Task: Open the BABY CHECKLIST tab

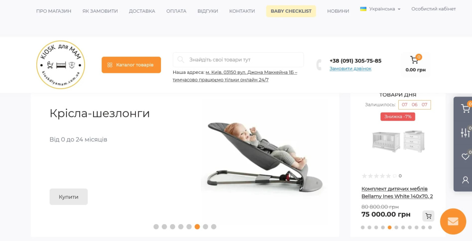Action: click(291, 11)
